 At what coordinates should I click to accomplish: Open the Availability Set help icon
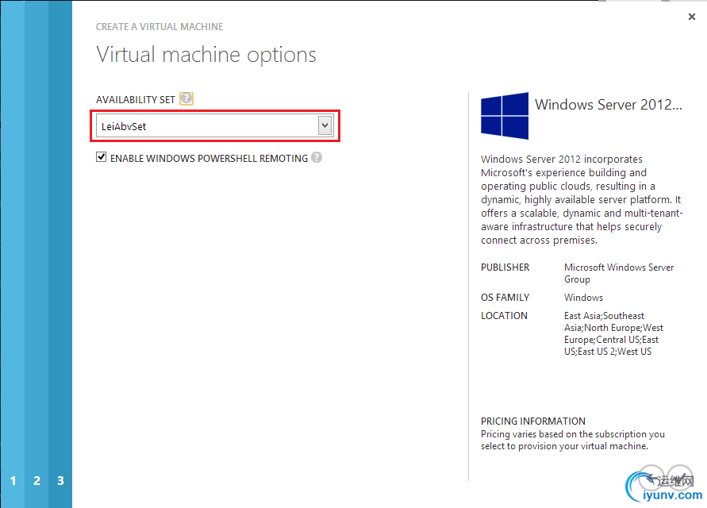tap(186, 98)
